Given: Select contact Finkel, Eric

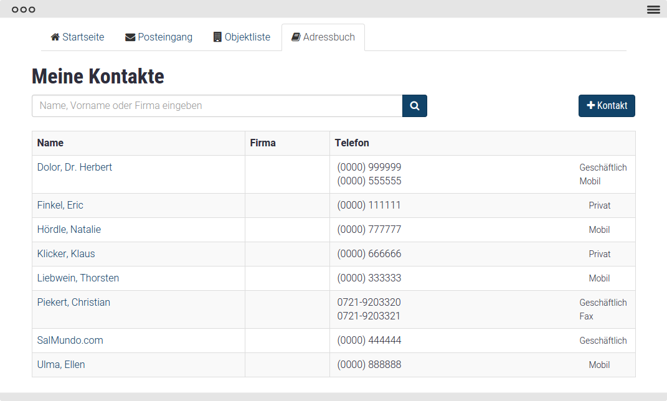Looking at the screenshot, I should coord(60,205).
